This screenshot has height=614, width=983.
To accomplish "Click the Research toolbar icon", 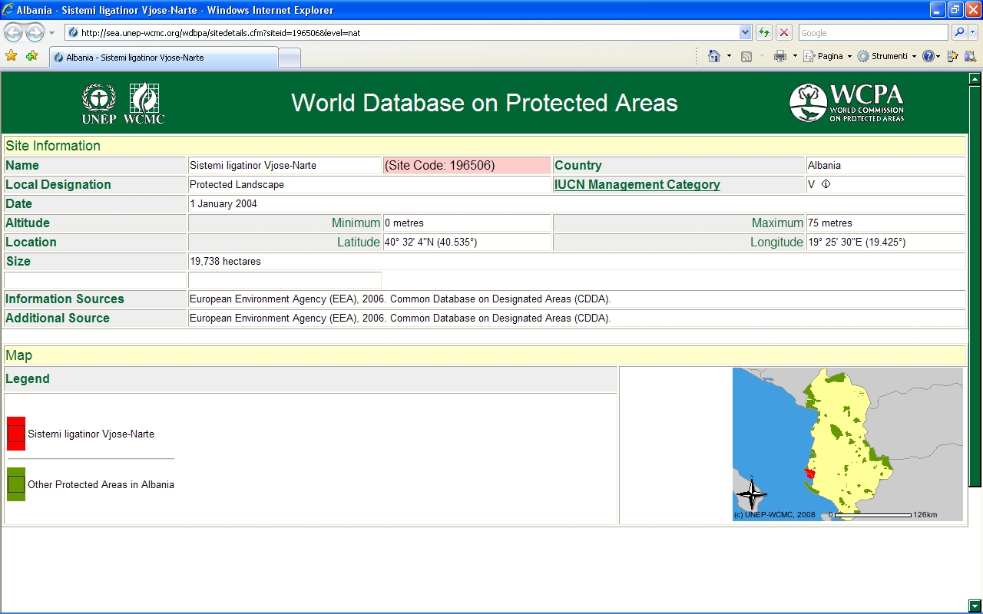I will tap(971, 56).
